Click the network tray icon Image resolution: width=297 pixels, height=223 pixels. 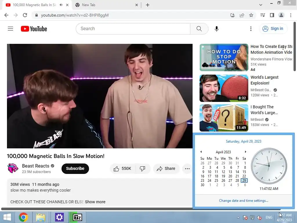coord(252,217)
